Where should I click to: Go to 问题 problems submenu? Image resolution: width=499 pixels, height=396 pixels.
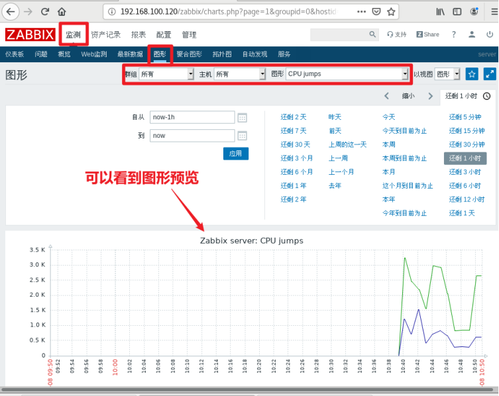[41, 54]
